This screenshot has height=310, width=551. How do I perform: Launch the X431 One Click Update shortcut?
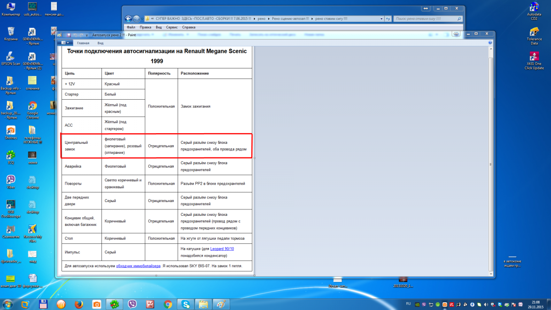tap(534, 61)
